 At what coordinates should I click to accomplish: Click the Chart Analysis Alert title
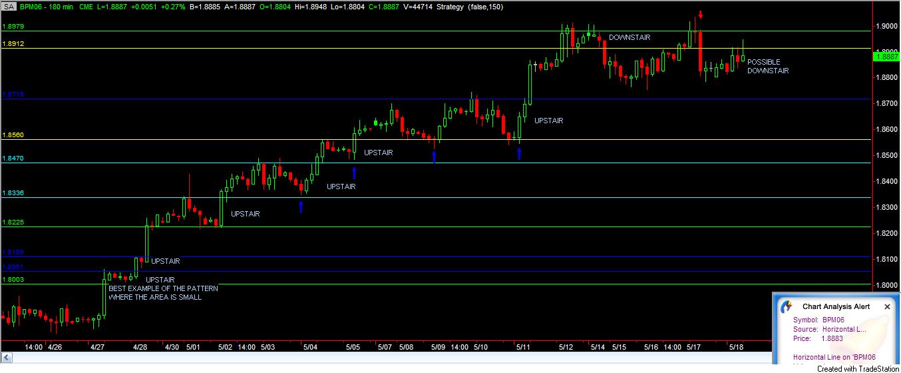coord(836,306)
